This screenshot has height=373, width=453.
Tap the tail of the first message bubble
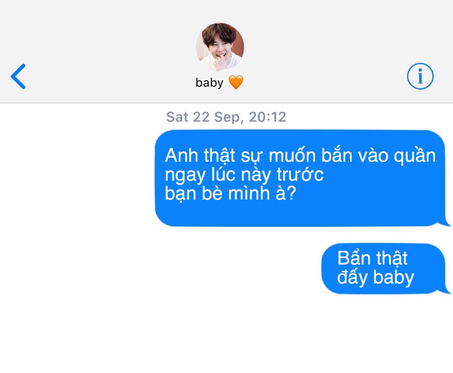point(445,223)
